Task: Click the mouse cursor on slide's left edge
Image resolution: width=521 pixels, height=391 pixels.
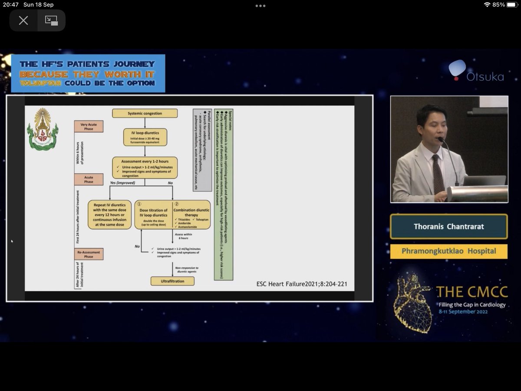Action: click(12, 241)
